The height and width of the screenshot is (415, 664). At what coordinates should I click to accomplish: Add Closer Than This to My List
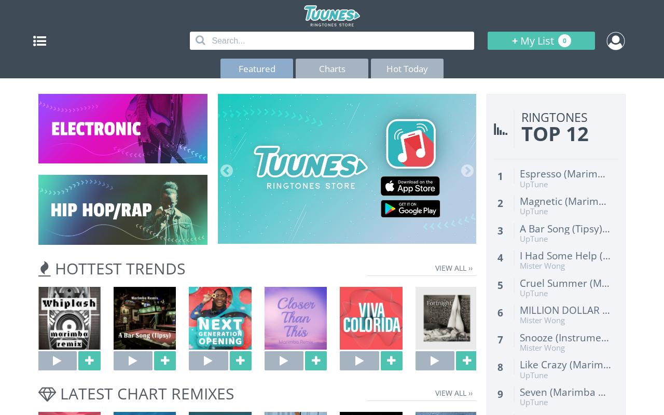point(316,361)
